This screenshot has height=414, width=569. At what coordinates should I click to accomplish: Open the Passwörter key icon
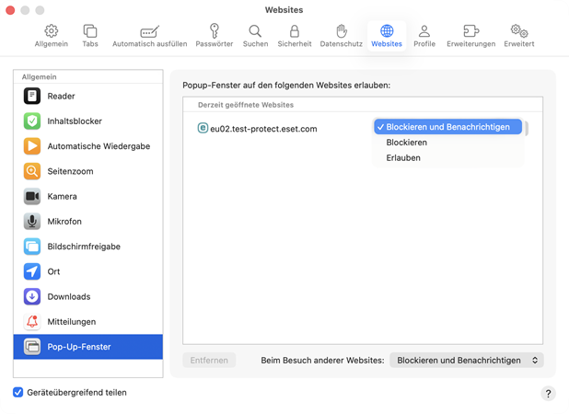click(215, 31)
